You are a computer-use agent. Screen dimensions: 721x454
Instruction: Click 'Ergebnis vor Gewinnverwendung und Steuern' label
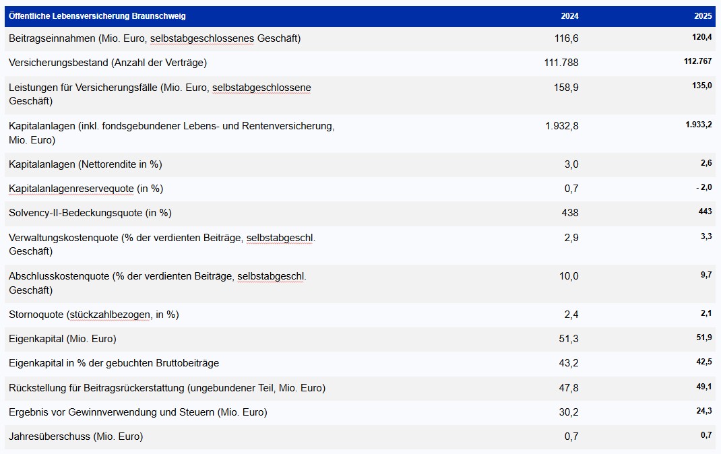click(138, 413)
